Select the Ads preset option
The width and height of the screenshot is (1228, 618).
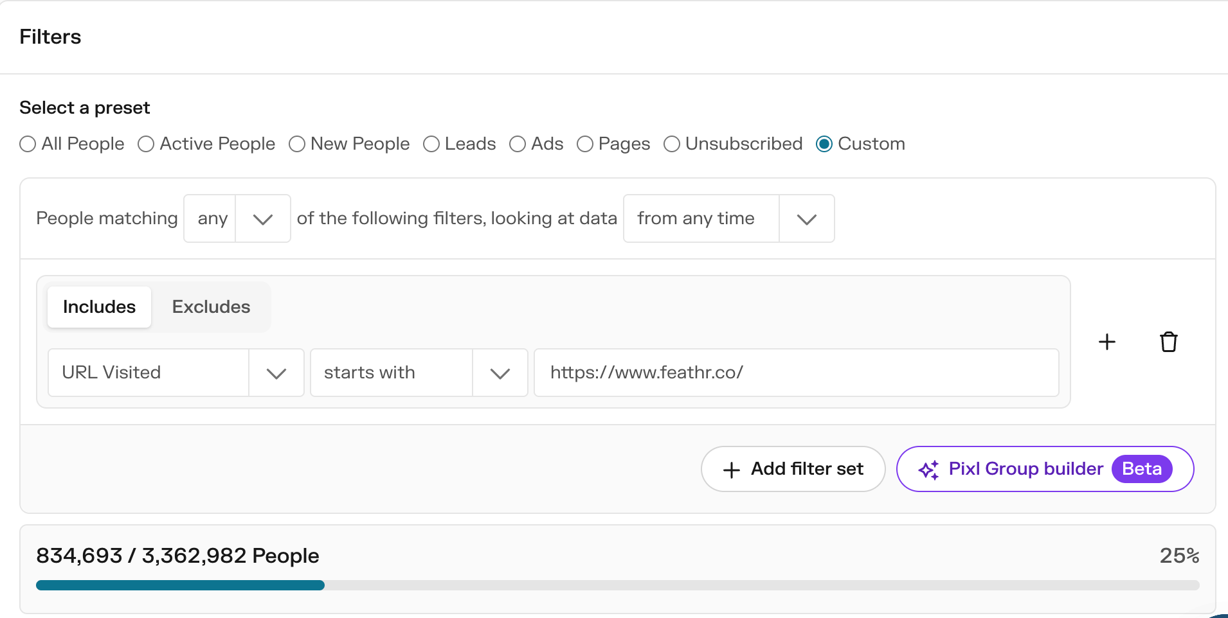click(x=518, y=144)
